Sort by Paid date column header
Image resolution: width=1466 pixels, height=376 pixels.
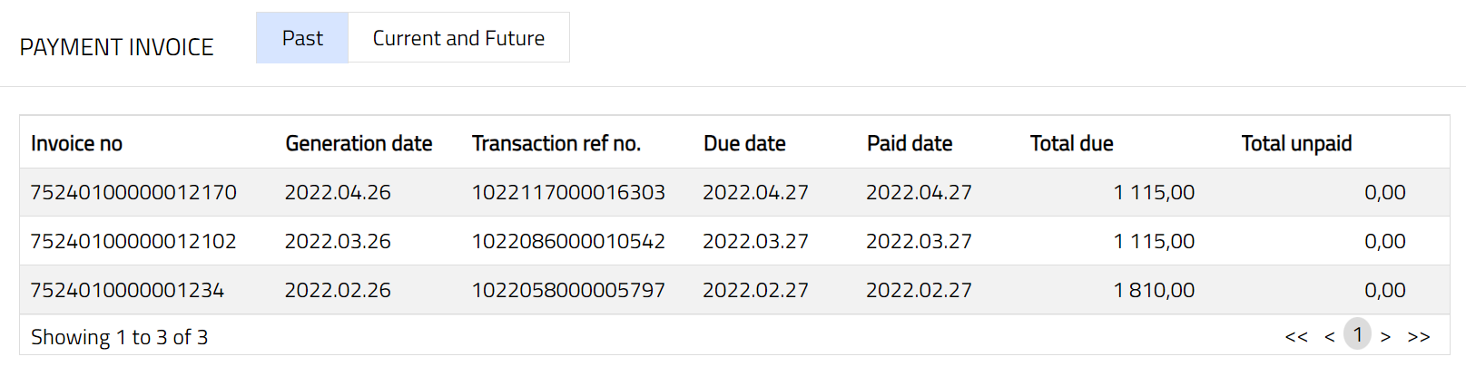point(910,143)
